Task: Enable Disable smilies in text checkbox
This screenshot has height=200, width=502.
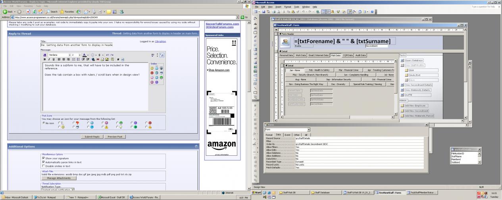Action: (x=43, y=166)
